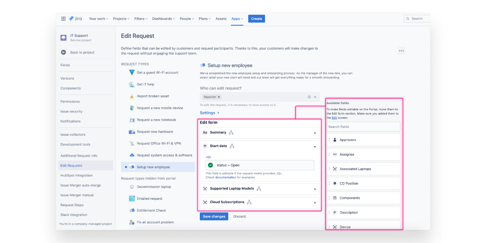Open the Assets menu item
486x243 pixels.
click(221, 19)
